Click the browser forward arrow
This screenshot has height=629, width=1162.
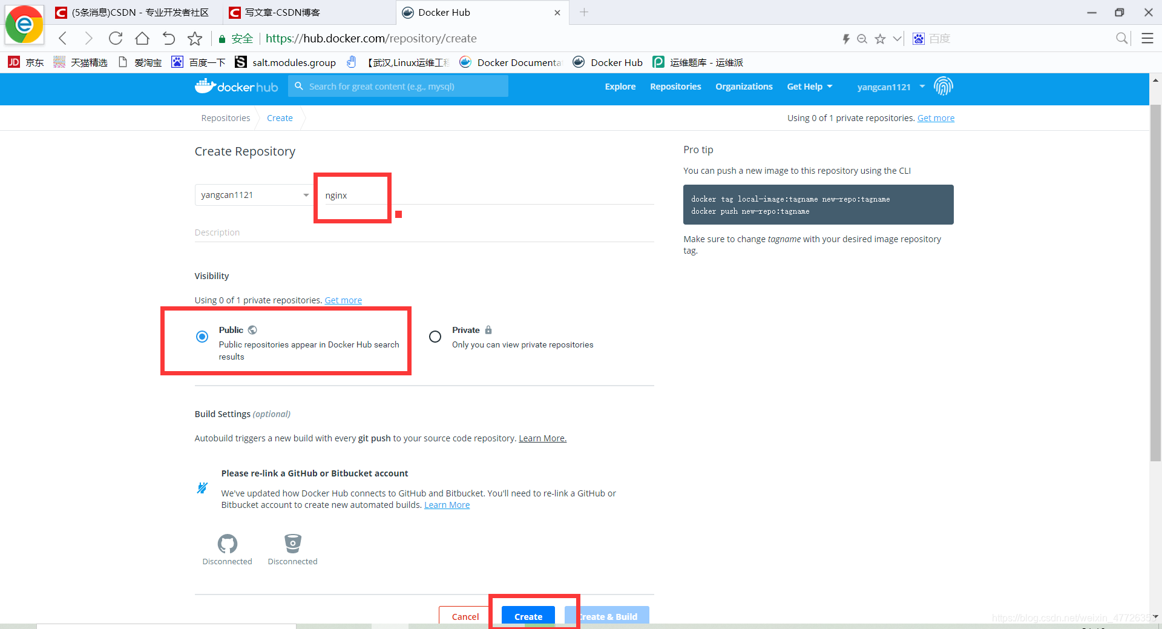(x=88, y=39)
